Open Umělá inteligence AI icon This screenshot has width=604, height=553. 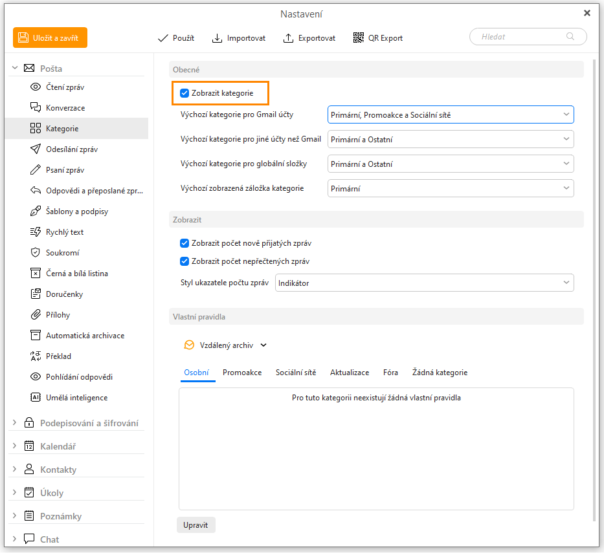click(36, 398)
